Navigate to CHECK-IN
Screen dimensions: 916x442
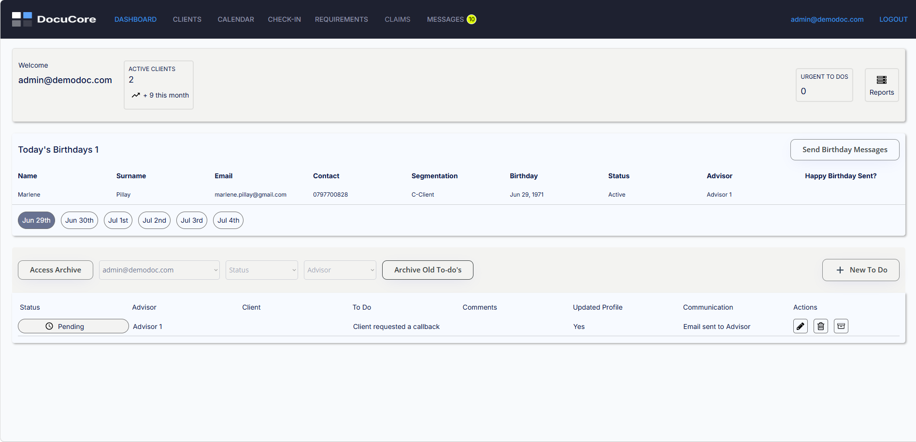[x=284, y=19]
